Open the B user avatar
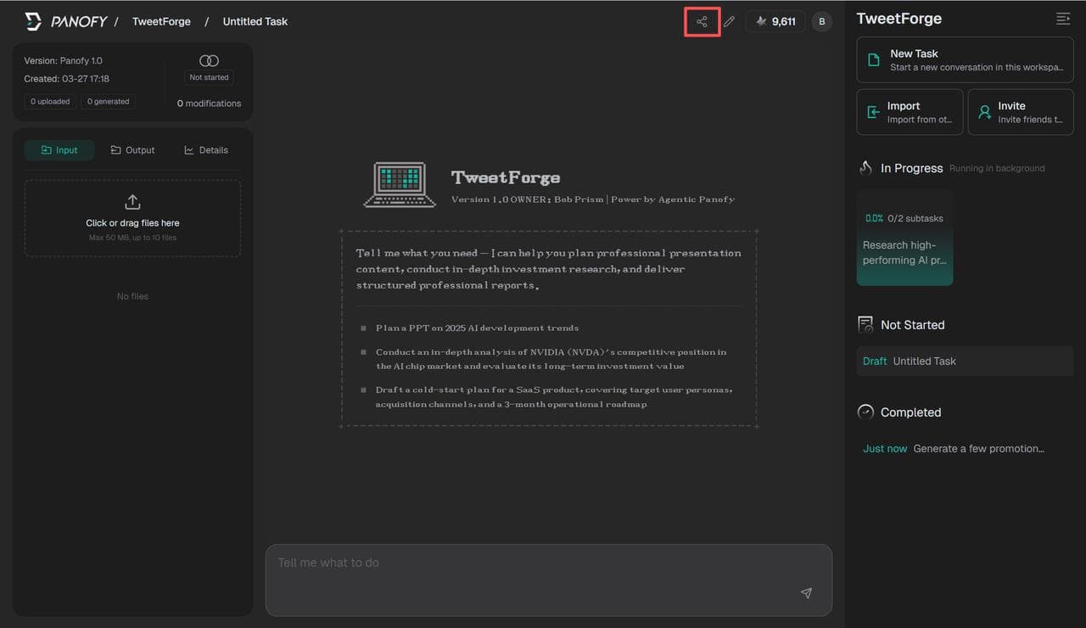Image resolution: width=1086 pixels, height=628 pixels. coord(821,21)
